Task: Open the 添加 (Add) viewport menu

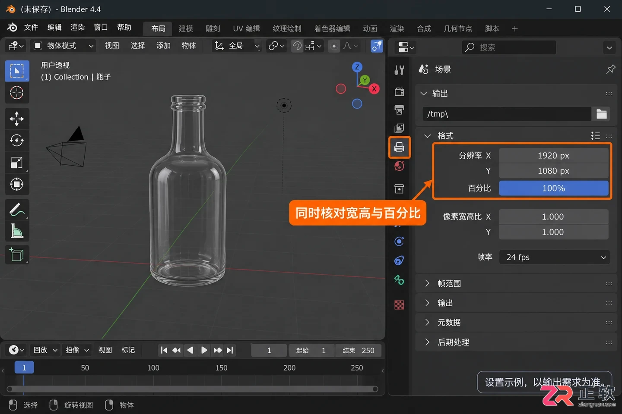Action: pyautogui.click(x=163, y=46)
